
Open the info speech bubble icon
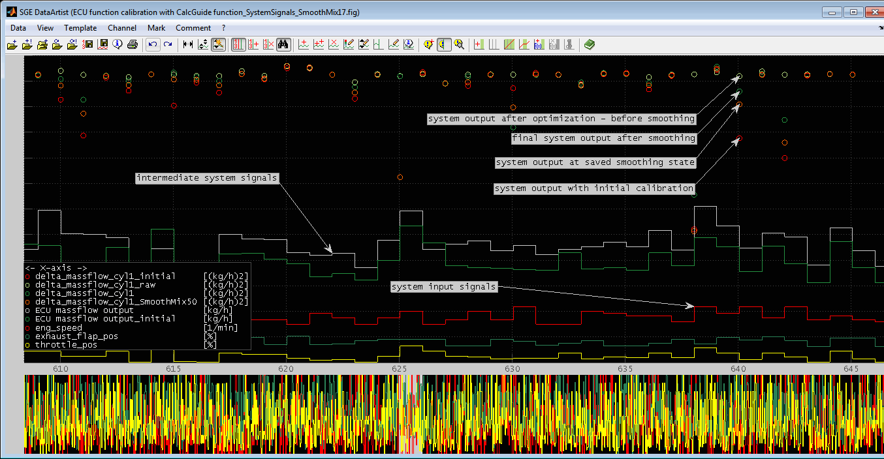tap(118, 44)
